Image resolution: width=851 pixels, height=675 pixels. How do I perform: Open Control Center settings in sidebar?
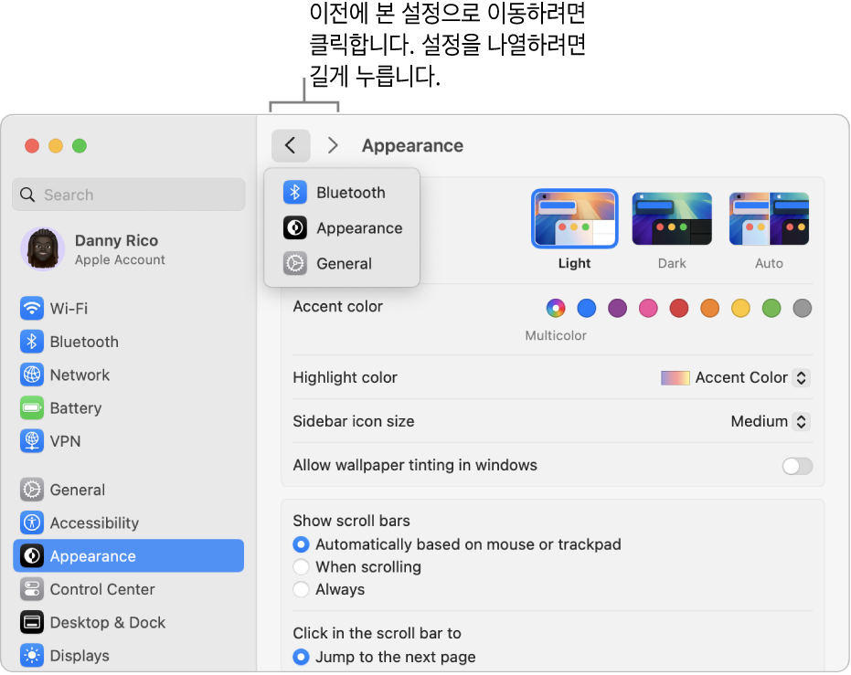tap(128, 589)
